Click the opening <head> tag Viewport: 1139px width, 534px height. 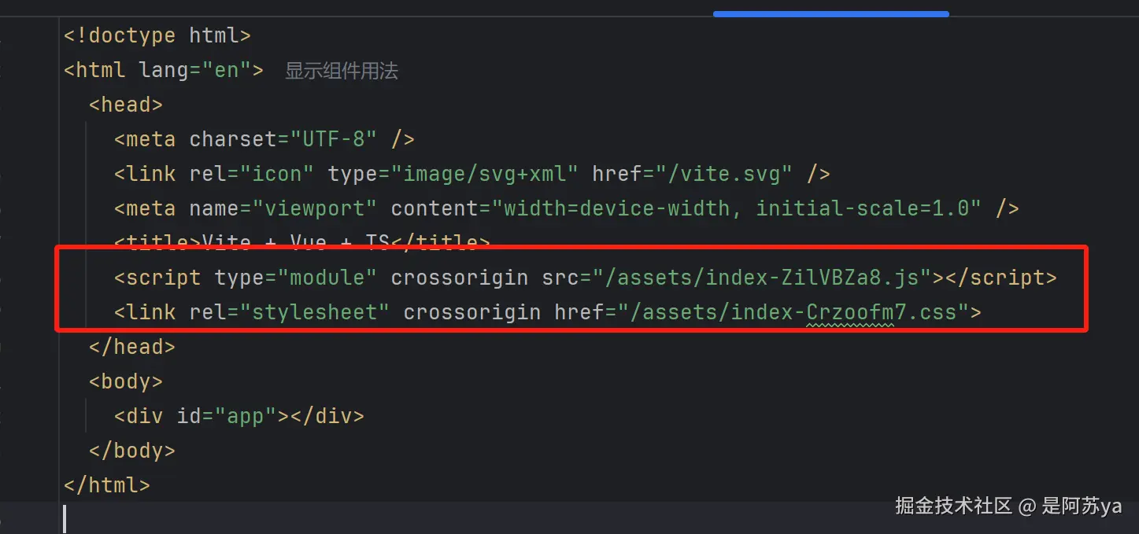pyautogui.click(x=126, y=105)
